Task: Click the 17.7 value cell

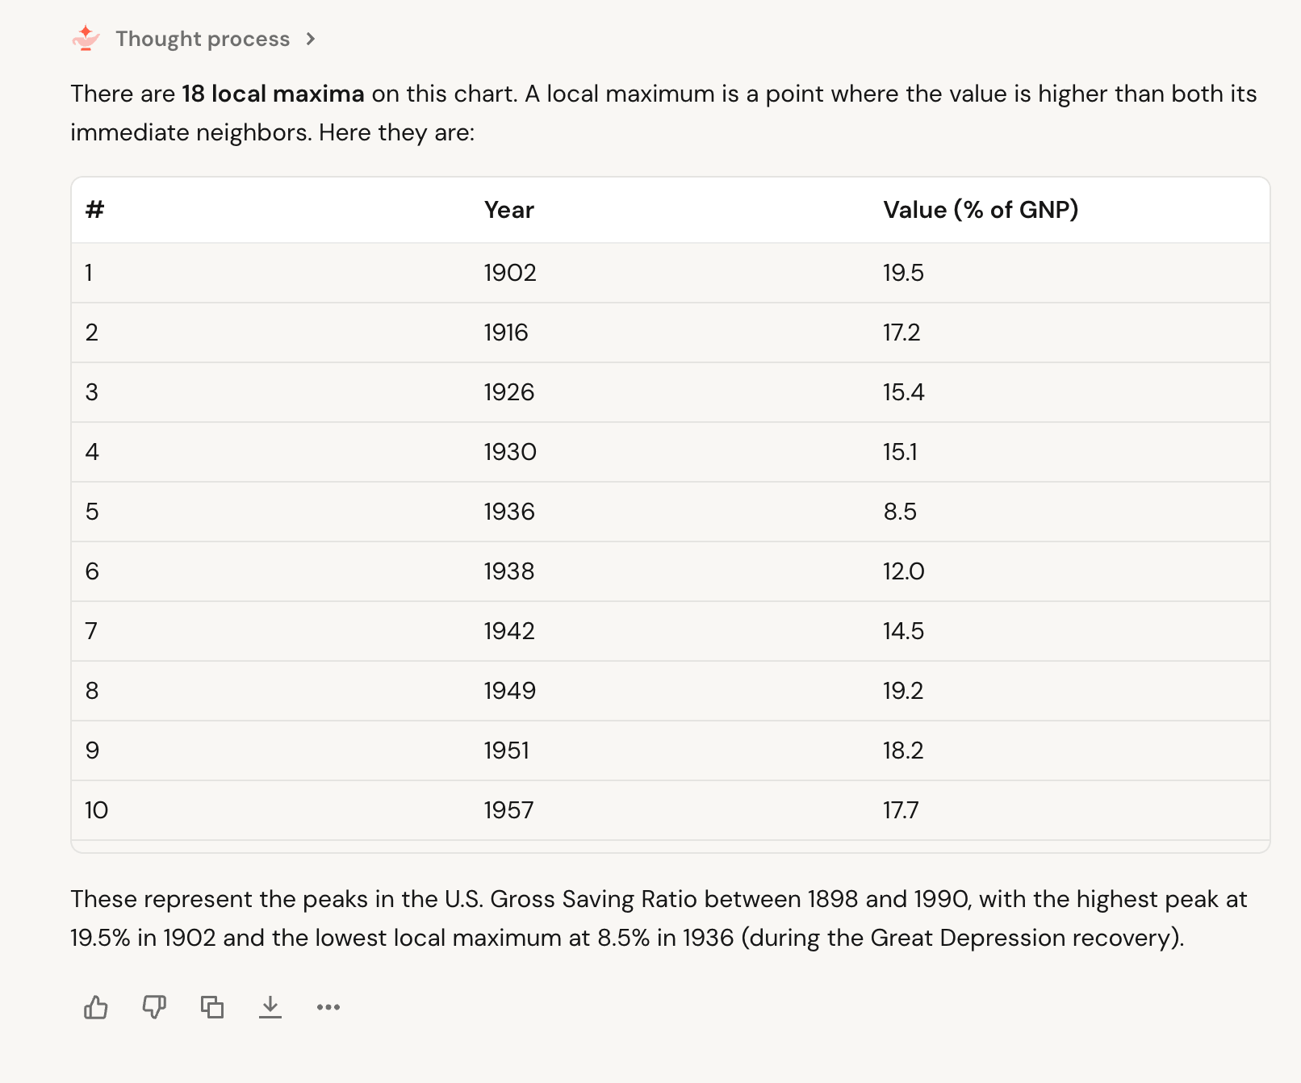Action: point(901,810)
